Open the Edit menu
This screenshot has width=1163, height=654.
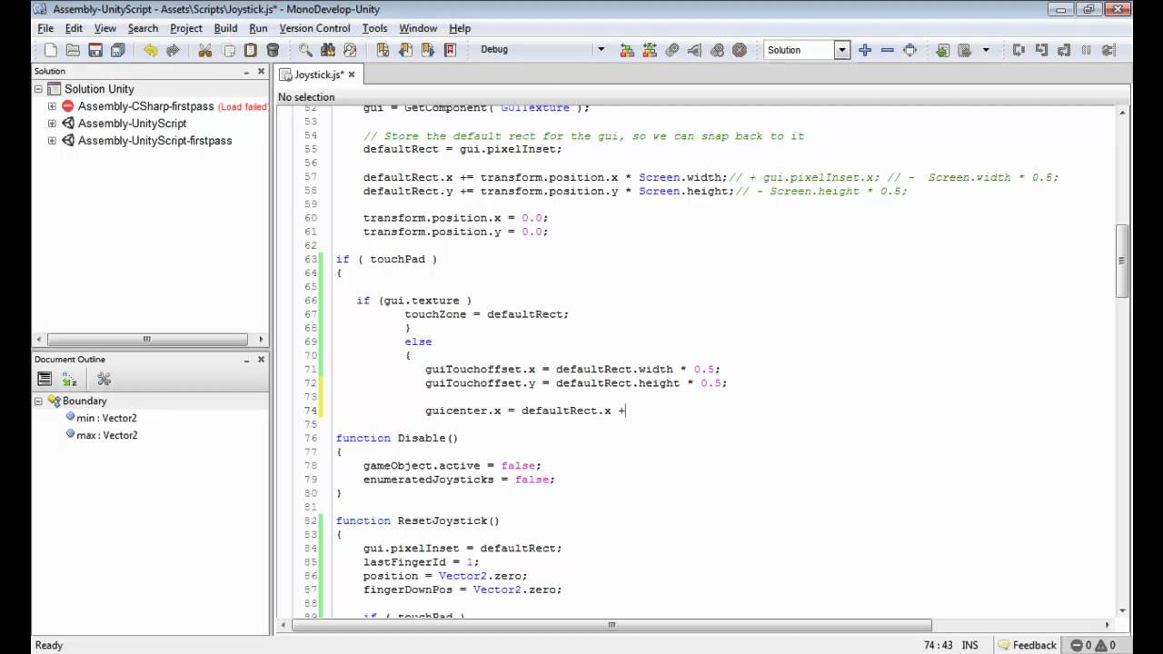pos(74,28)
